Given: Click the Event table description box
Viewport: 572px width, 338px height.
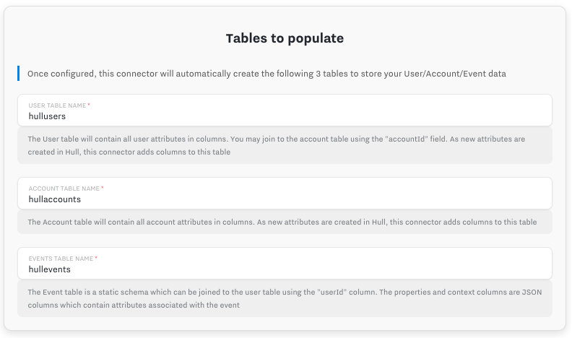Looking at the screenshot, I should [285, 298].
